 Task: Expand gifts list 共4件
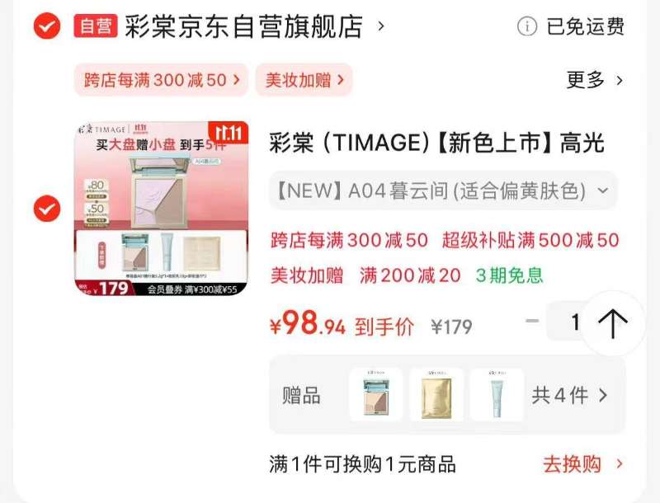569,395
